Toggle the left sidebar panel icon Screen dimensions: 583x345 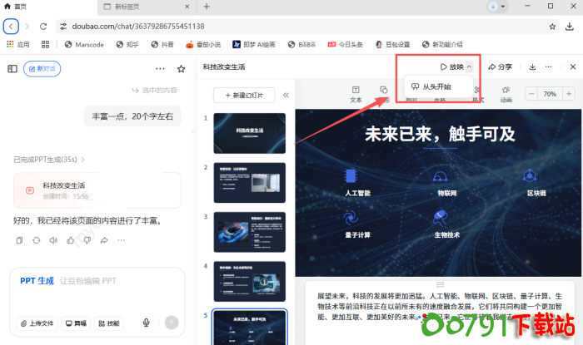tap(12, 68)
